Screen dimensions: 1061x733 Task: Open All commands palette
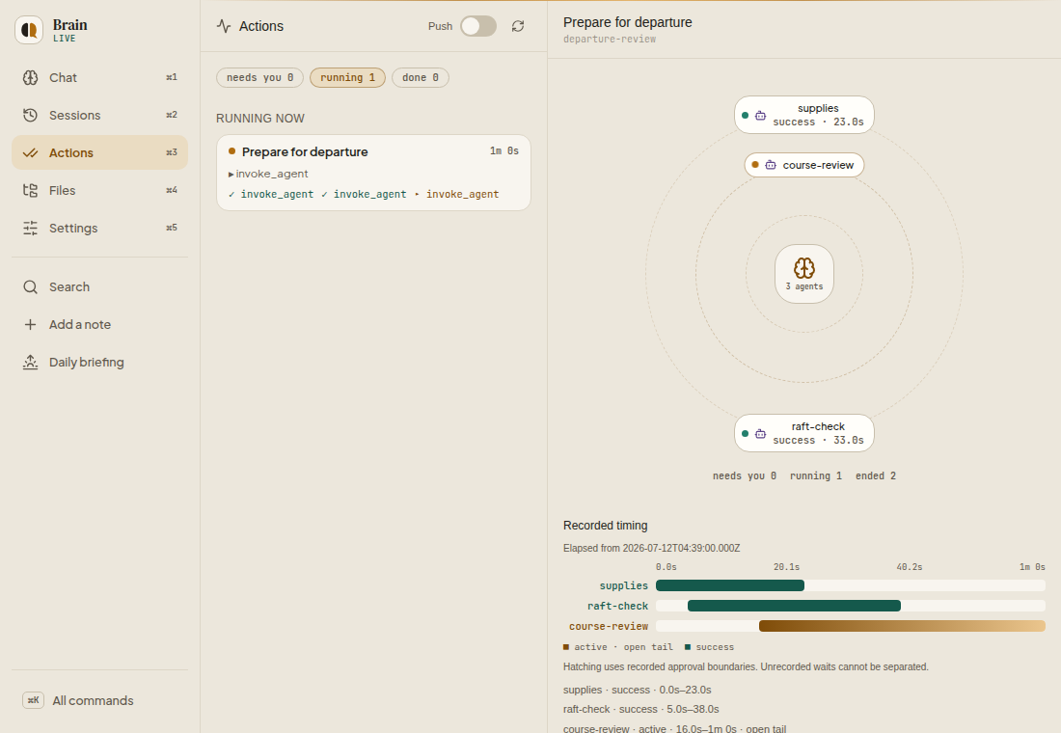click(99, 700)
